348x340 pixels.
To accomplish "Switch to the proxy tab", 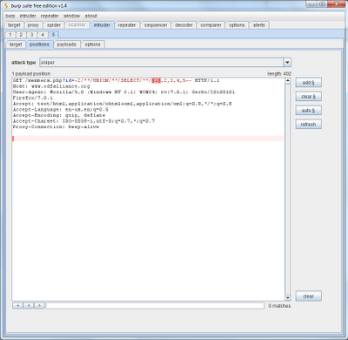I will 33,25.
